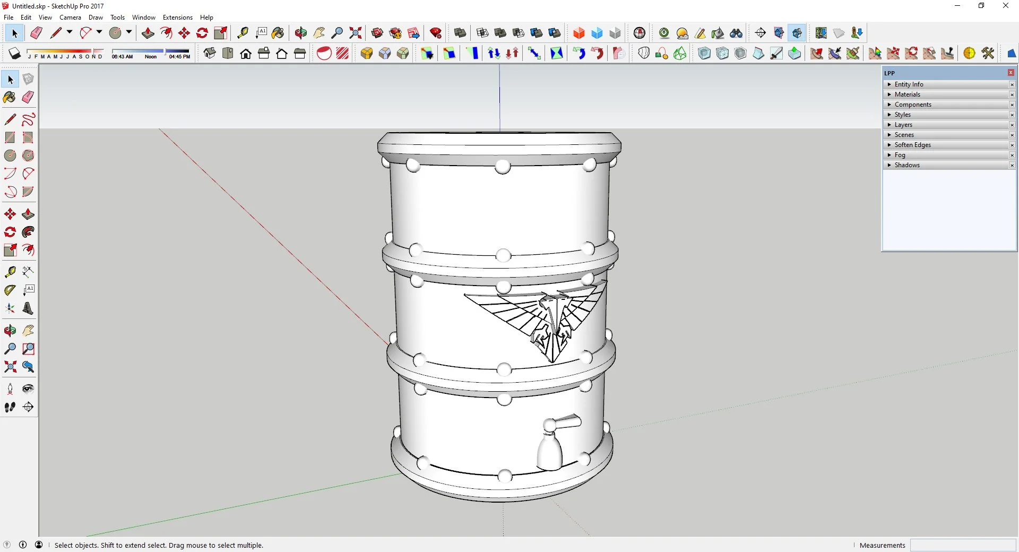Activate the Polygon tool
Image resolution: width=1019 pixels, height=552 pixels.
[28, 156]
